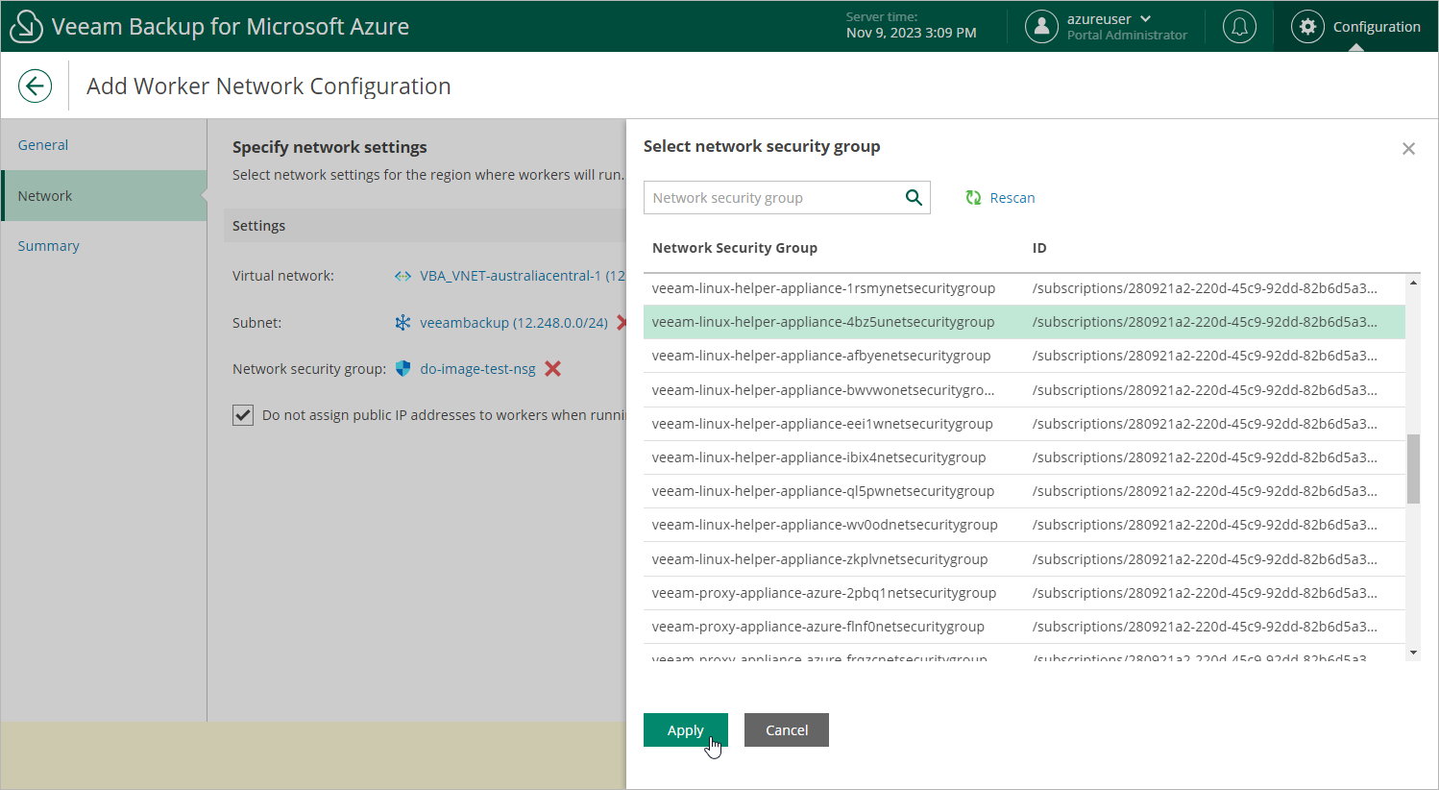Click the azureuser avatar icon

1041,27
